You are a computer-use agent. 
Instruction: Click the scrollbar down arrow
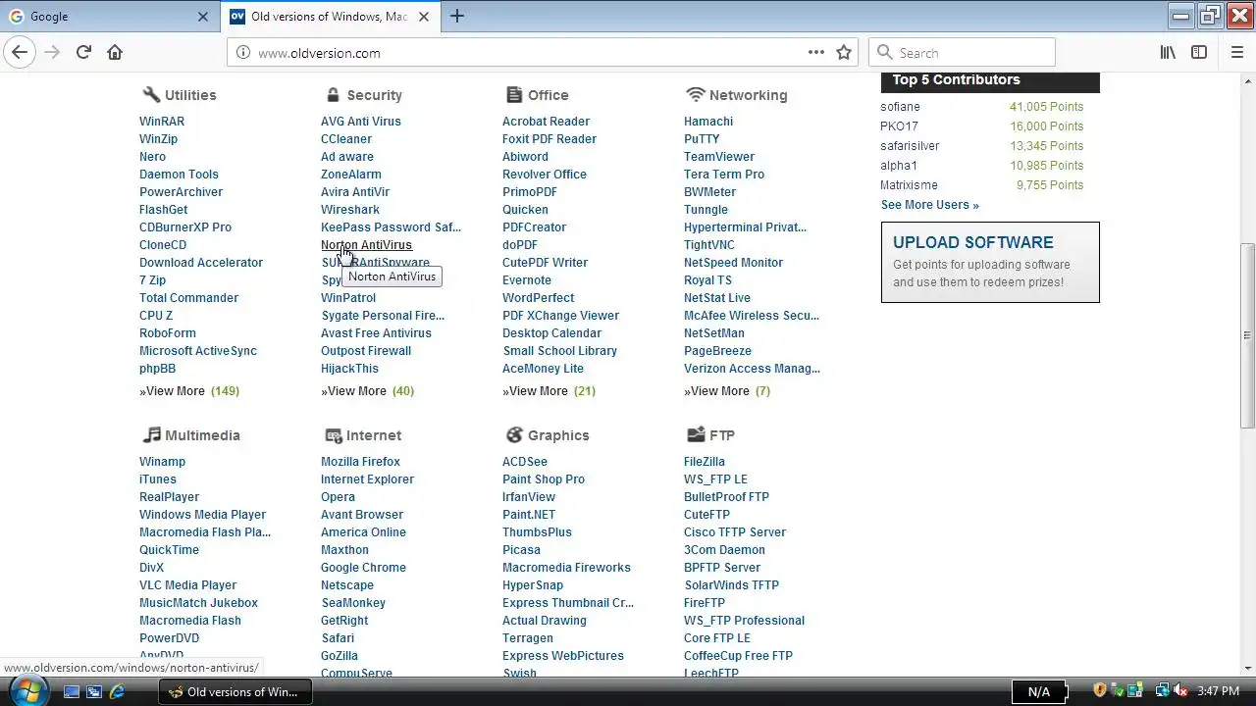(x=1247, y=668)
